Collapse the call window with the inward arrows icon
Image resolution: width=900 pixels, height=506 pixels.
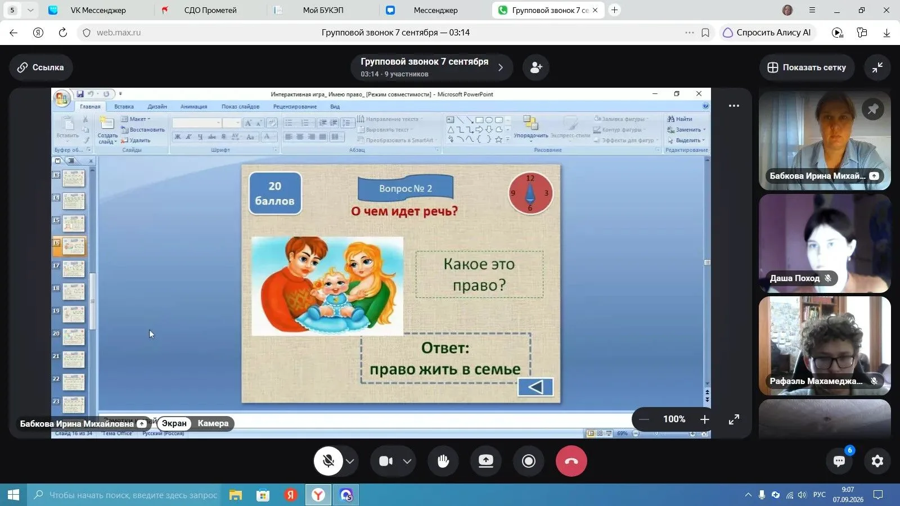point(877,67)
